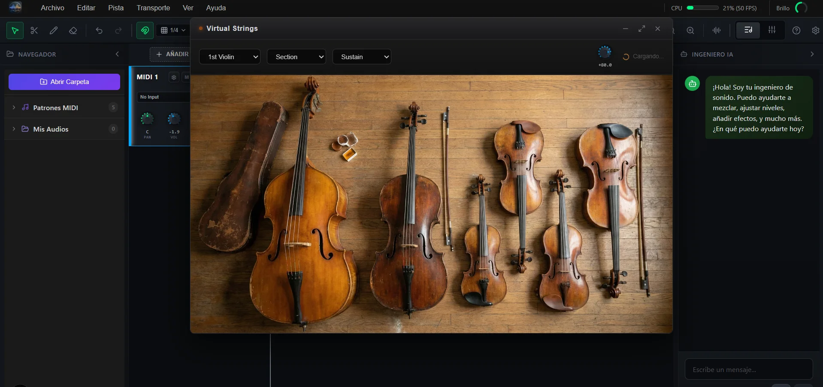Click the MIDI 1 volume knob
823x387 pixels.
(174, 119)
